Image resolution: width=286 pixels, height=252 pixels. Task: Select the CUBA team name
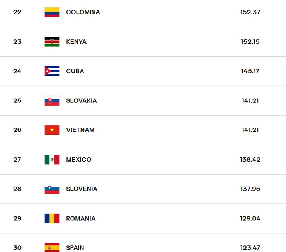75,71
